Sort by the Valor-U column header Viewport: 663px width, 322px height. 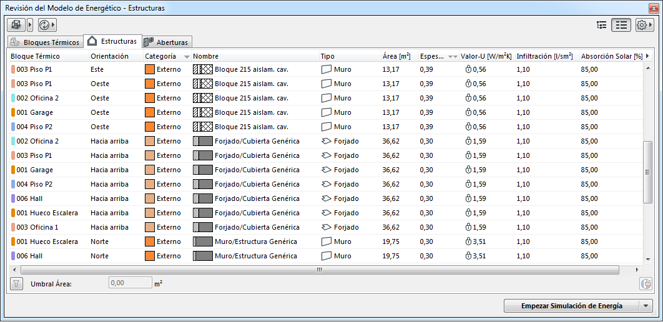click(x=487, y=56)
